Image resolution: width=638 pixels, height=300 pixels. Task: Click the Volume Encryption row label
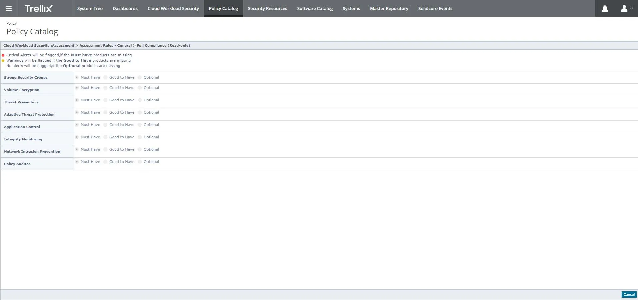22,90
